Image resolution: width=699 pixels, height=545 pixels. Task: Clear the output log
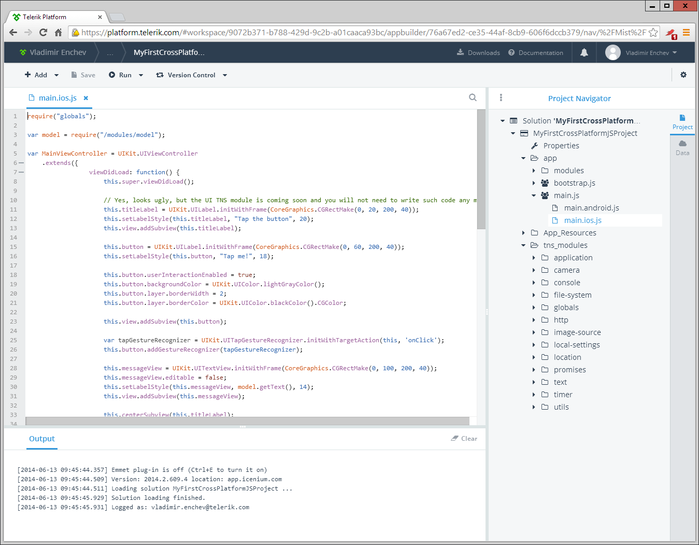pyautogui.click(x=464, y=438)
